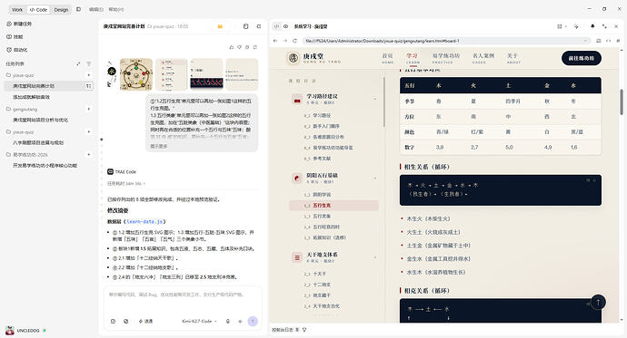Click the website page vertical scrollbar
The height and width of the screenshot is (338, 627).
tap(622, 102)
